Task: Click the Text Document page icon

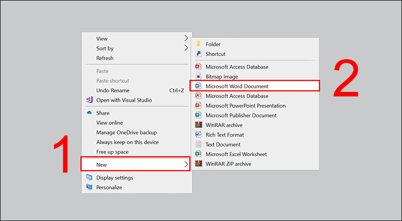Action: click(x=198, y=144)
